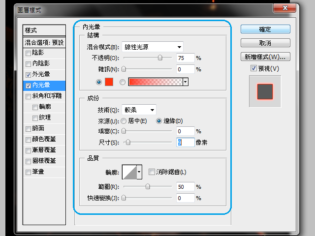315x236 pixels.
Task: Click the 快速變換 value field
Action: point(186,198)
